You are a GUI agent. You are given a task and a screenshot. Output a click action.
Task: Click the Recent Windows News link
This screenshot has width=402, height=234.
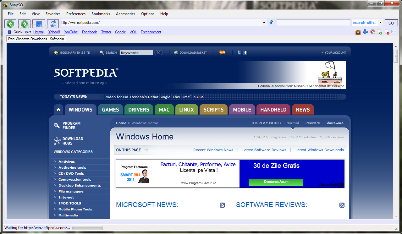[x=213, y=150]
